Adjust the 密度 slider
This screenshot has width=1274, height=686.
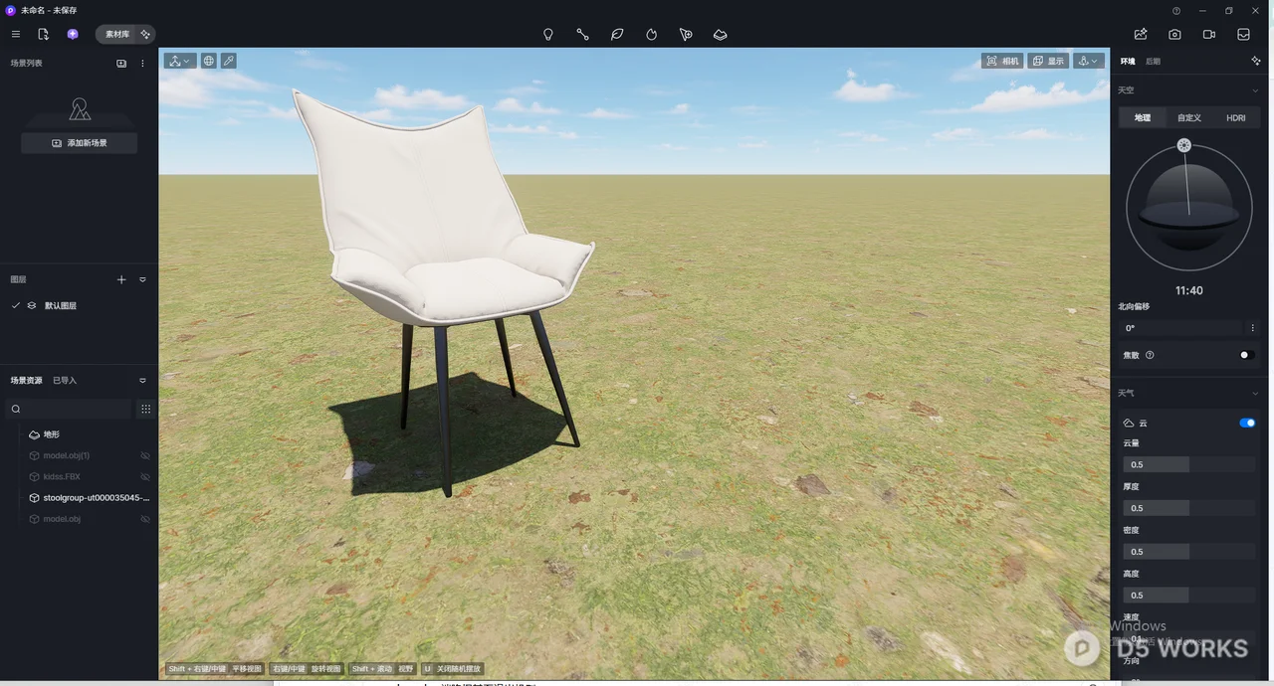click(x=1189, y=552)
